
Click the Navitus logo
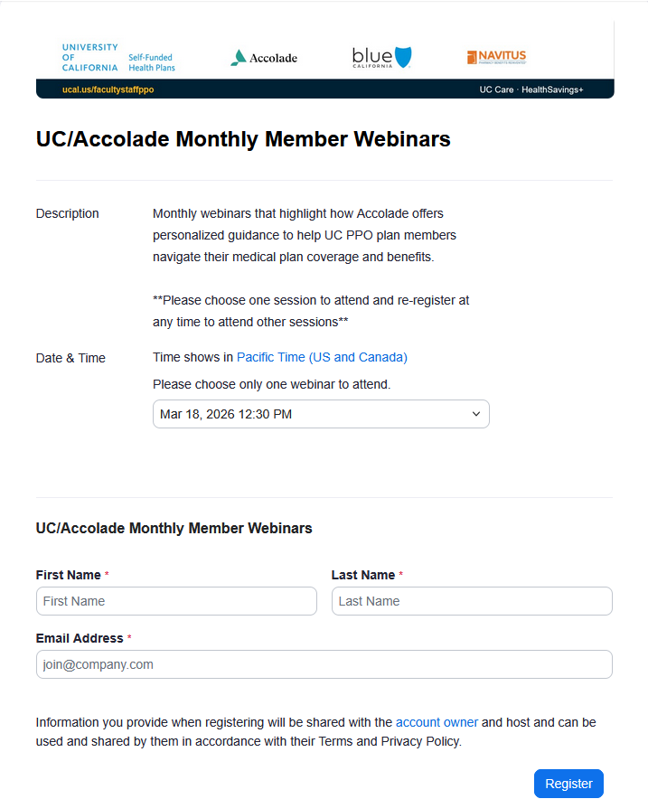pos(496,58)
